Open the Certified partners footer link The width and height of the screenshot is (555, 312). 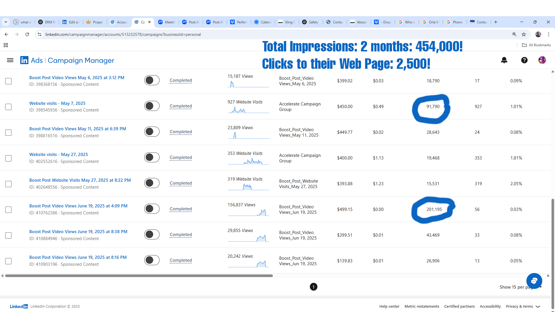click(459, 307)
